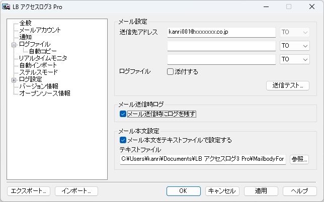
Task: Select 自動コピー tree item
Action: click(x=43, y=51)
